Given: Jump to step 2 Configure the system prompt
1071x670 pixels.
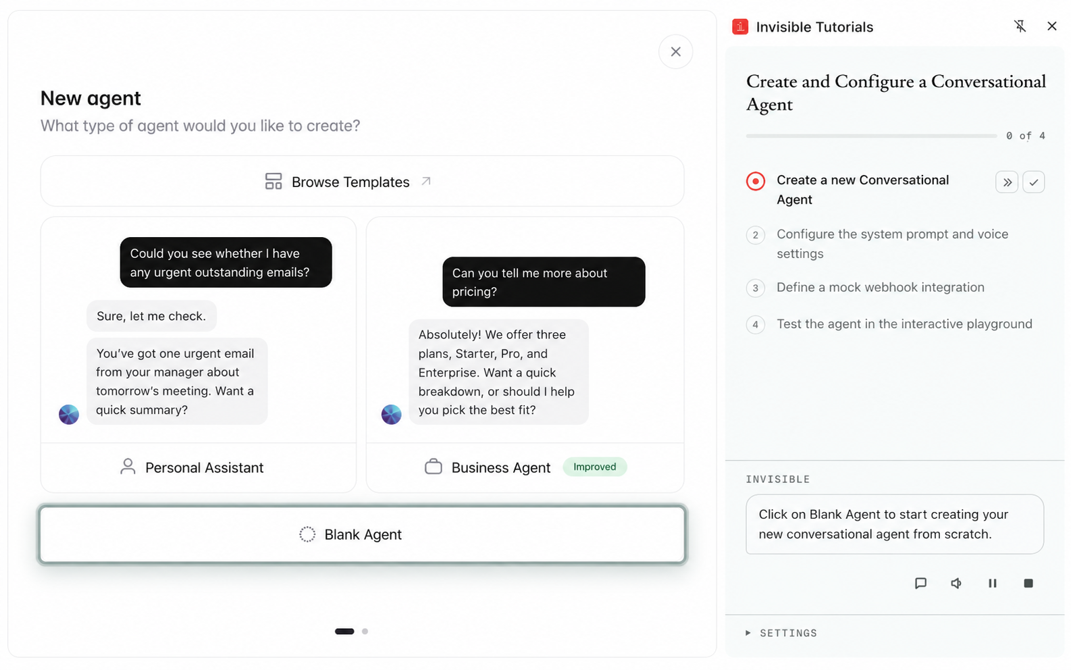Looking at the screenshot, I should (892, 244).
